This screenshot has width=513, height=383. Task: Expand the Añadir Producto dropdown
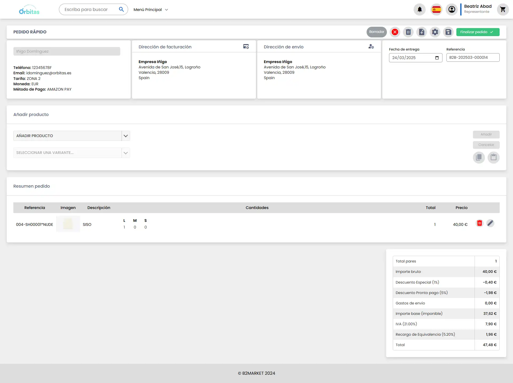(126, 136)
